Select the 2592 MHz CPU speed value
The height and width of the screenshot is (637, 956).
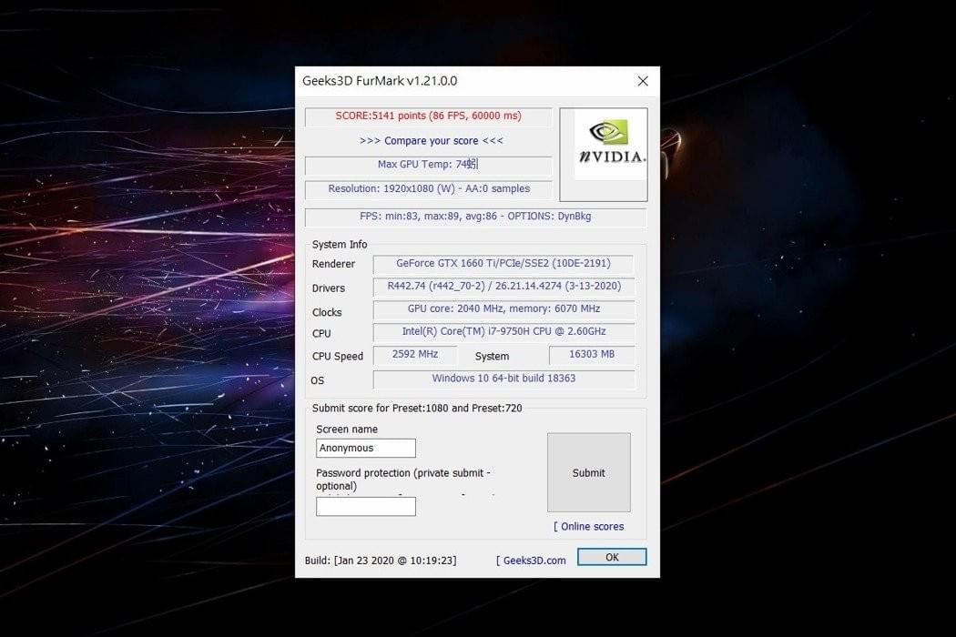tap(415, 354)
